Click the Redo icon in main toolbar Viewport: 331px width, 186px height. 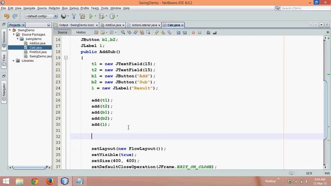tap(15, 16)
